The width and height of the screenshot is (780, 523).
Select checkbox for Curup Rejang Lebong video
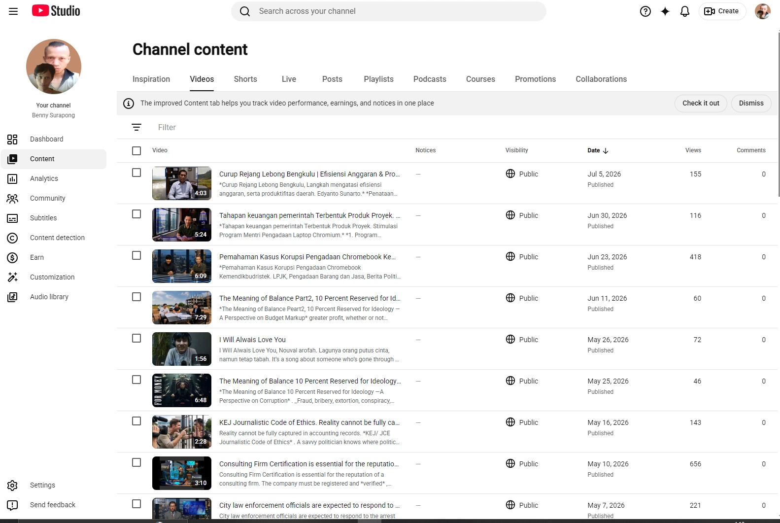point(136,173)
